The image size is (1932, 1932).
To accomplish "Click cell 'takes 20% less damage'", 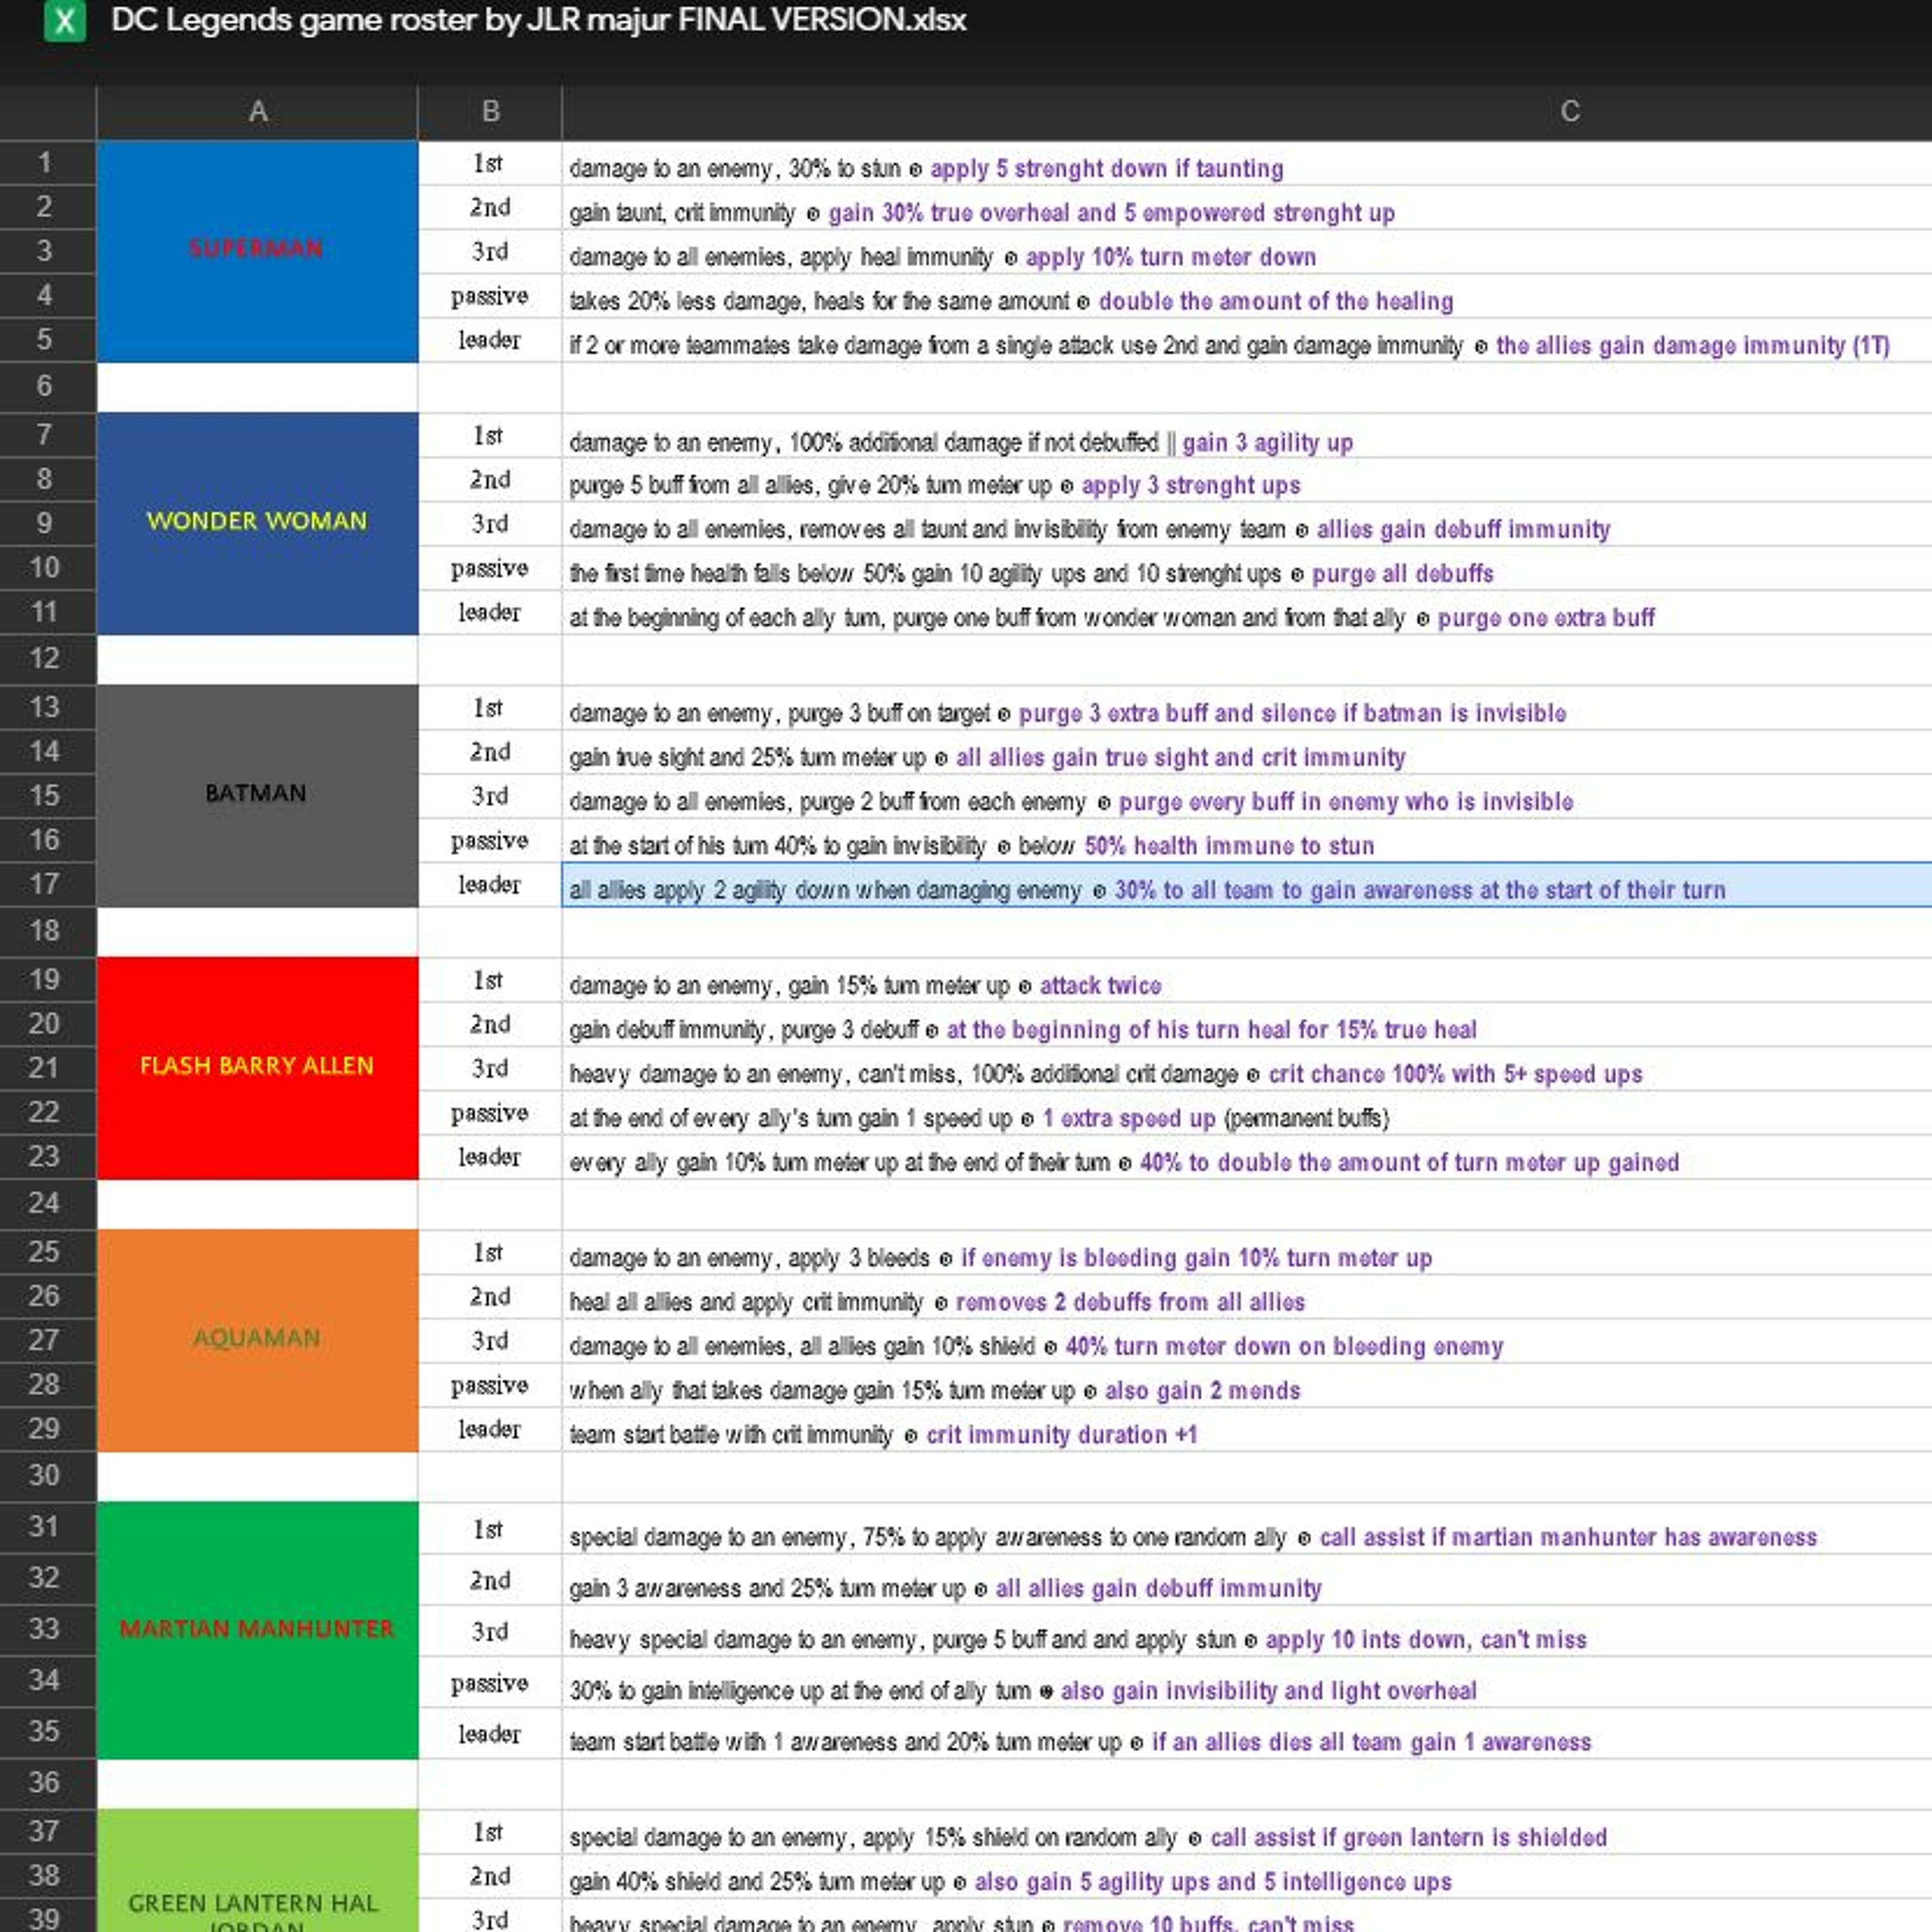I will pos(1247,296).
